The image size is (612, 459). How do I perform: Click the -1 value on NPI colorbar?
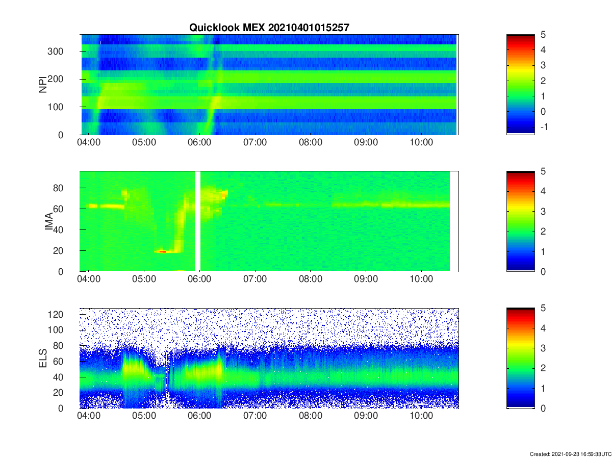coord(545,127)
